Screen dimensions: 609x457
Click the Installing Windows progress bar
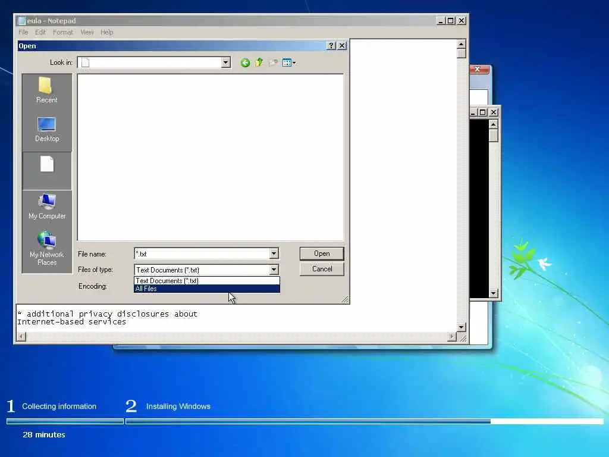(365, 421)
